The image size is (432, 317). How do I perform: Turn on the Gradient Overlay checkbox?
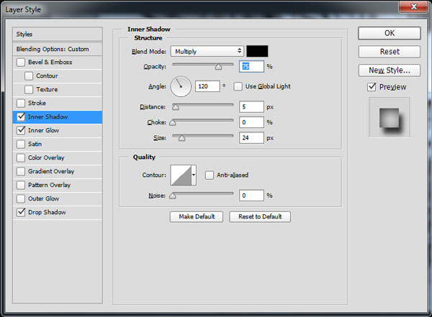pos(21,171)
